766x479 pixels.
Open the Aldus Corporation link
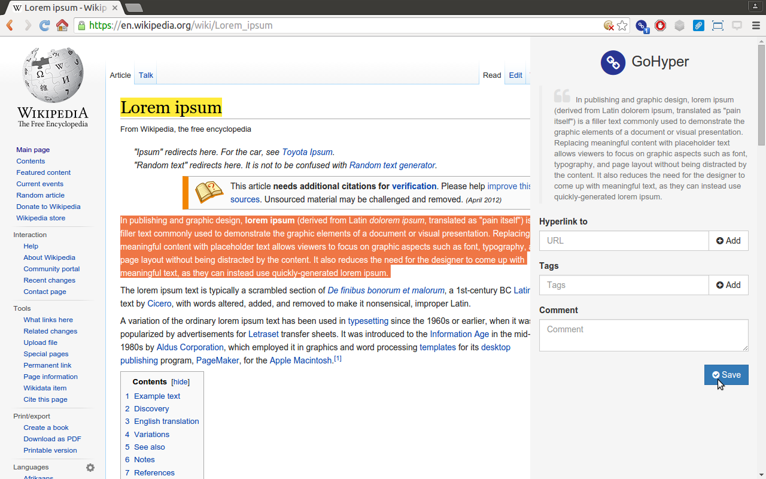tap(190, 347)
